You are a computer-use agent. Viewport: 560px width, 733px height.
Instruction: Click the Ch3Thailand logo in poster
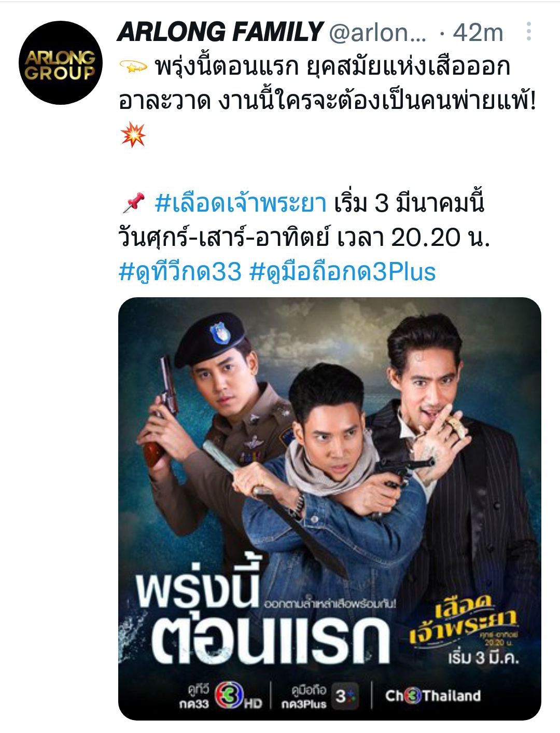pos(432,696)
